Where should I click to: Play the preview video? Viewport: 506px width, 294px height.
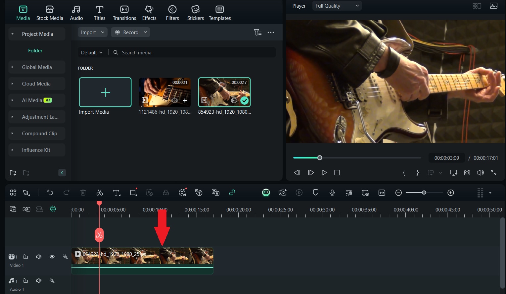[324, 172]
